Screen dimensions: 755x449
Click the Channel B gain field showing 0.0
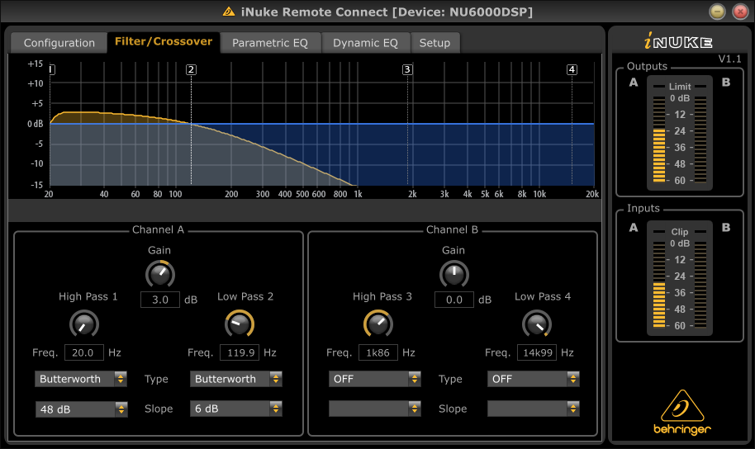(454, 300)
